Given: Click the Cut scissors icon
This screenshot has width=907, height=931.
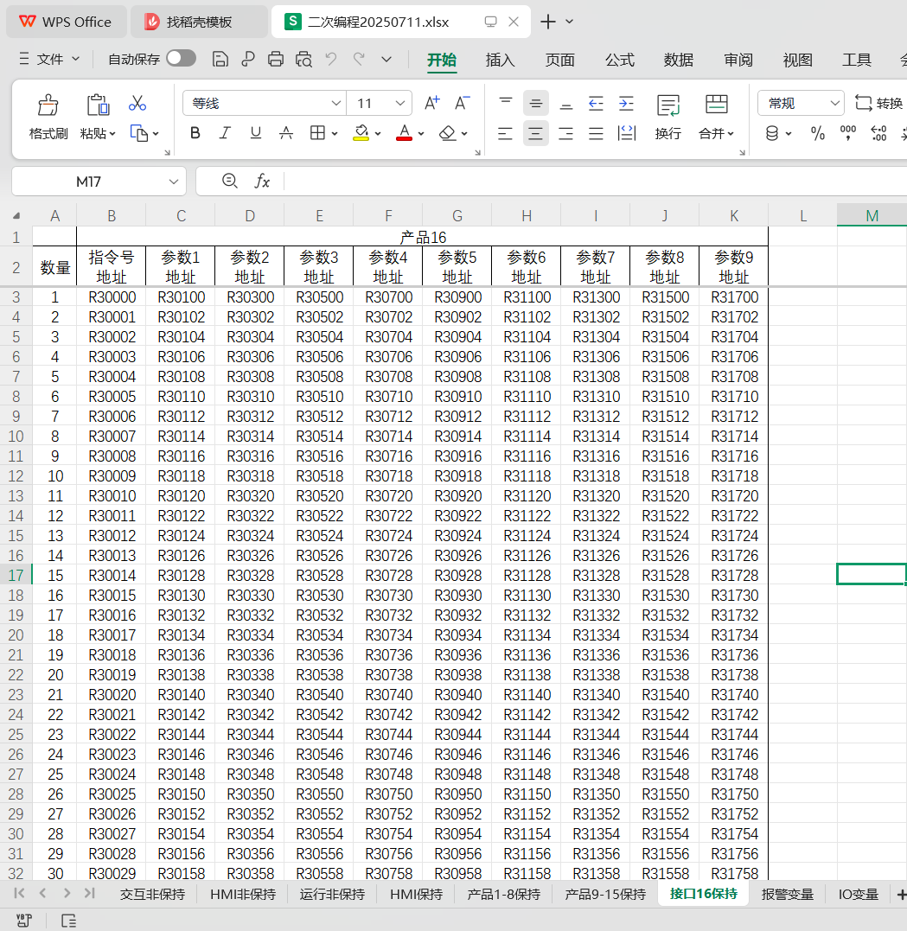Looking at the screenshot, I should point(137,104).
